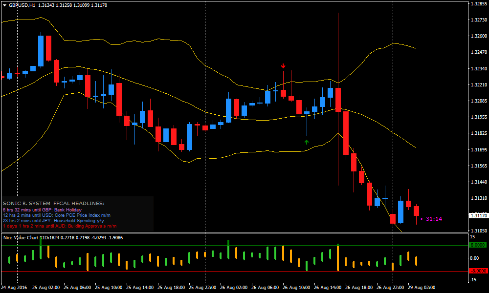Click the tall long-wick candle at 26 Aug 14:00
Viewport: 489px width, 293px height.
(338, 98)
